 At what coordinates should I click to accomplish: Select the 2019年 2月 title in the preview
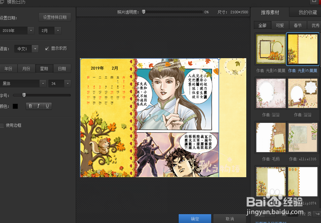[x=104, y=68]
